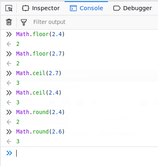Switch to the Debugger tab

132,8
